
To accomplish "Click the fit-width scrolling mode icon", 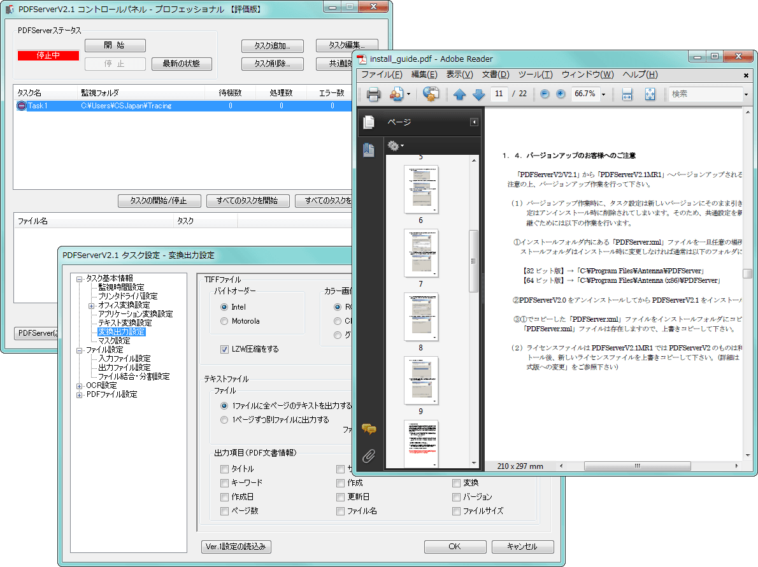I will [627, 94].
